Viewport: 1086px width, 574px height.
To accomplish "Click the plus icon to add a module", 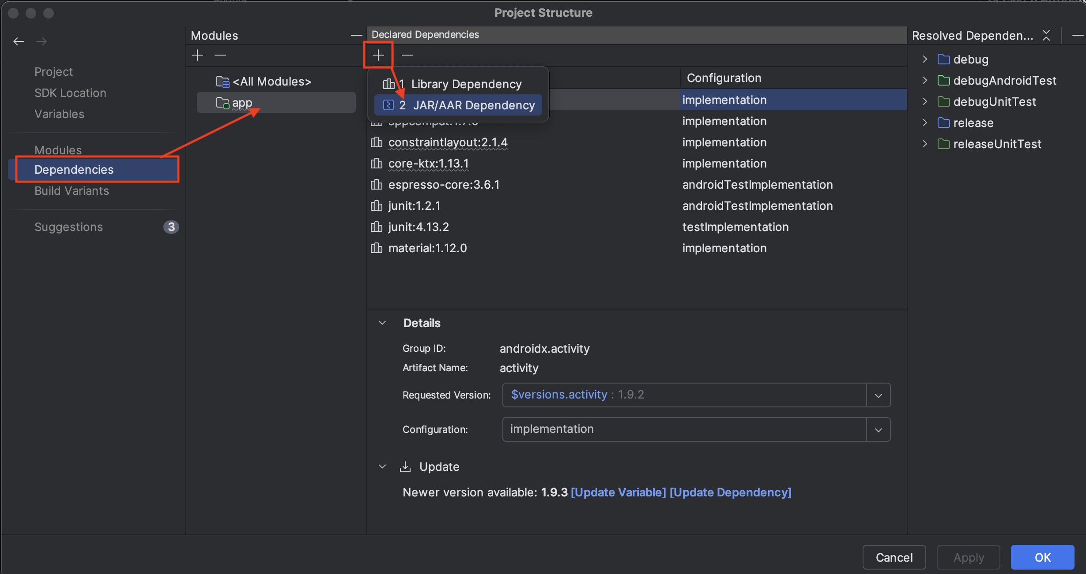I will pyautogui.click(x=197, y=55).
